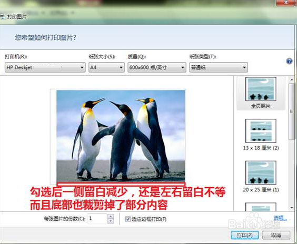Click the layout list scroll down arrow
Screen dimensions: 297x244
292,208
